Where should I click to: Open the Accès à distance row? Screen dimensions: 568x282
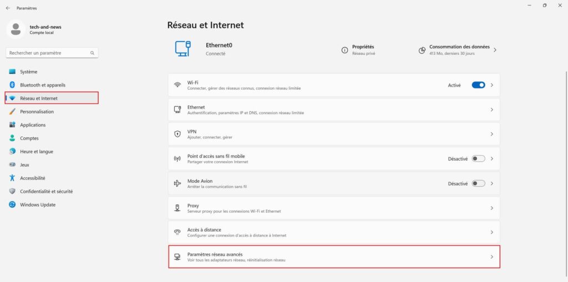[x=334, y=232]
